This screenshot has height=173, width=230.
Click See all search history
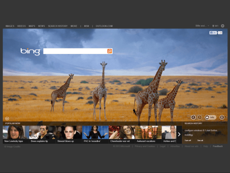pyautogui.click(x=200, y=140)
